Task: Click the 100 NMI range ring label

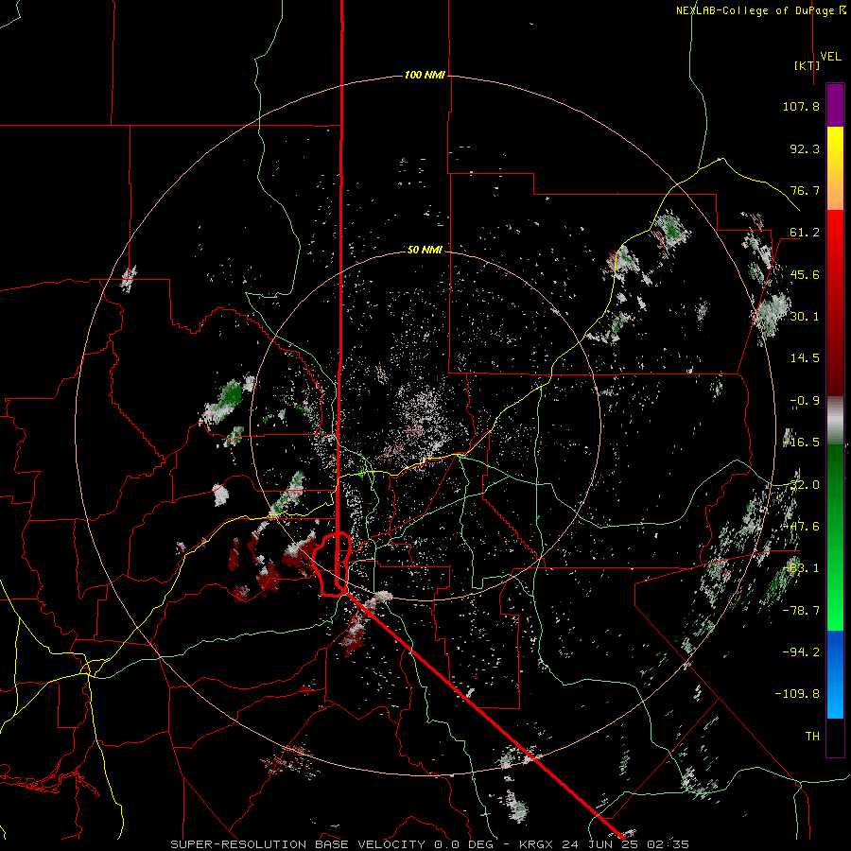Action: coord(425,75)
